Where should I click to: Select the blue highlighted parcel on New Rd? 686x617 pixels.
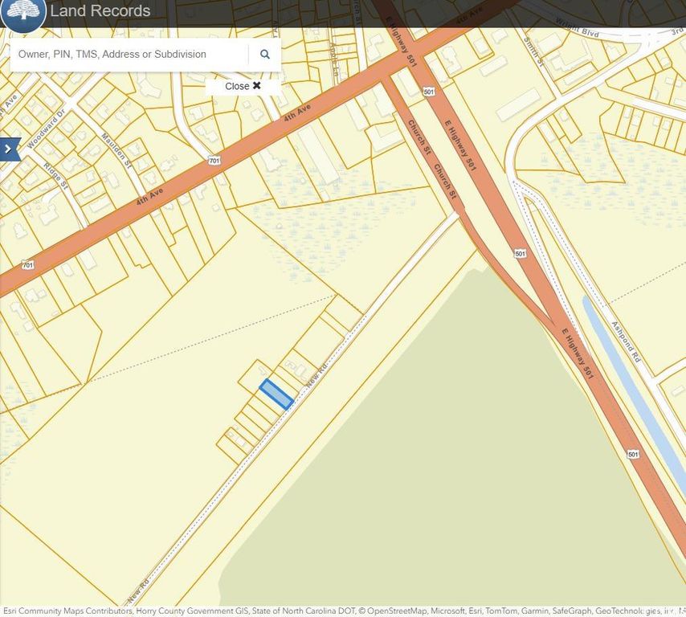tap(276, 394)
